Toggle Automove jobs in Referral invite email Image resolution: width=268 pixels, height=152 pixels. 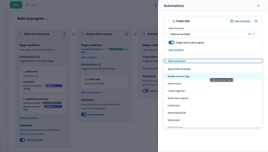[22, 140]
